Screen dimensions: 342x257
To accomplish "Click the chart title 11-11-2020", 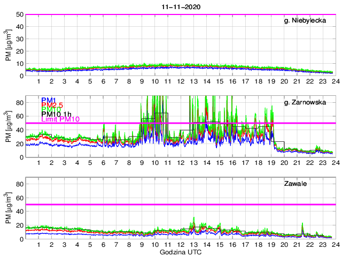I will click(x=180, y=7).
